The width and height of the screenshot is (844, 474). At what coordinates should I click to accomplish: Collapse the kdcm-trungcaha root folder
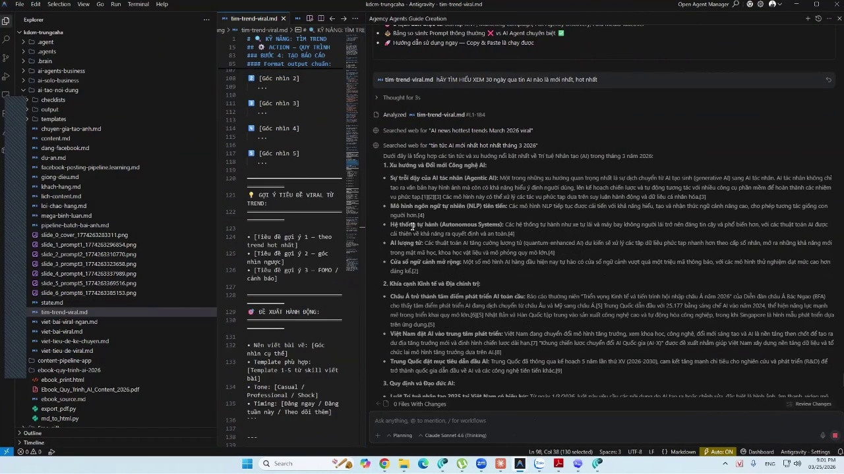(44, 32)
